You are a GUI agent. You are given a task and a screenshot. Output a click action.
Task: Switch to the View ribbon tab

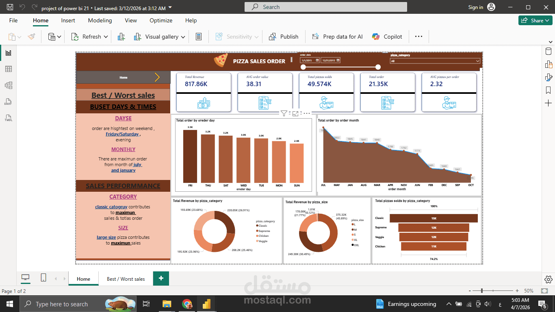click(131, 20)
